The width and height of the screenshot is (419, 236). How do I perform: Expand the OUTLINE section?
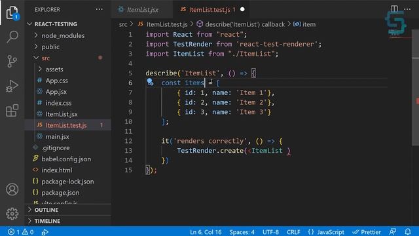[x=46, y=210]
